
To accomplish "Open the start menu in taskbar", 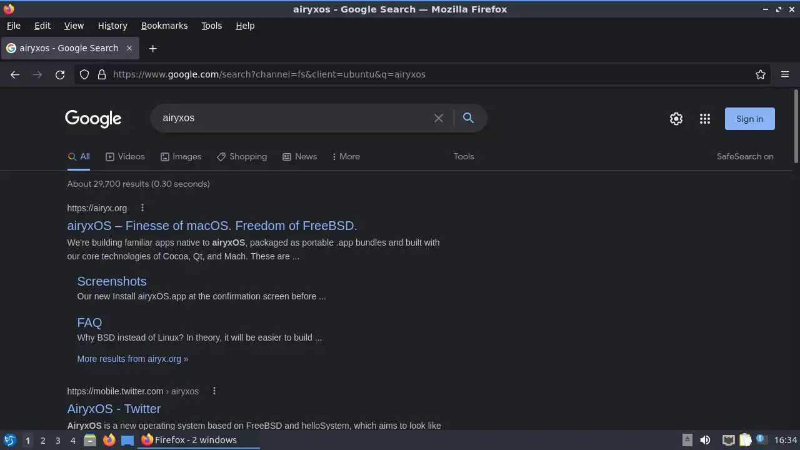I will (9, 440).
